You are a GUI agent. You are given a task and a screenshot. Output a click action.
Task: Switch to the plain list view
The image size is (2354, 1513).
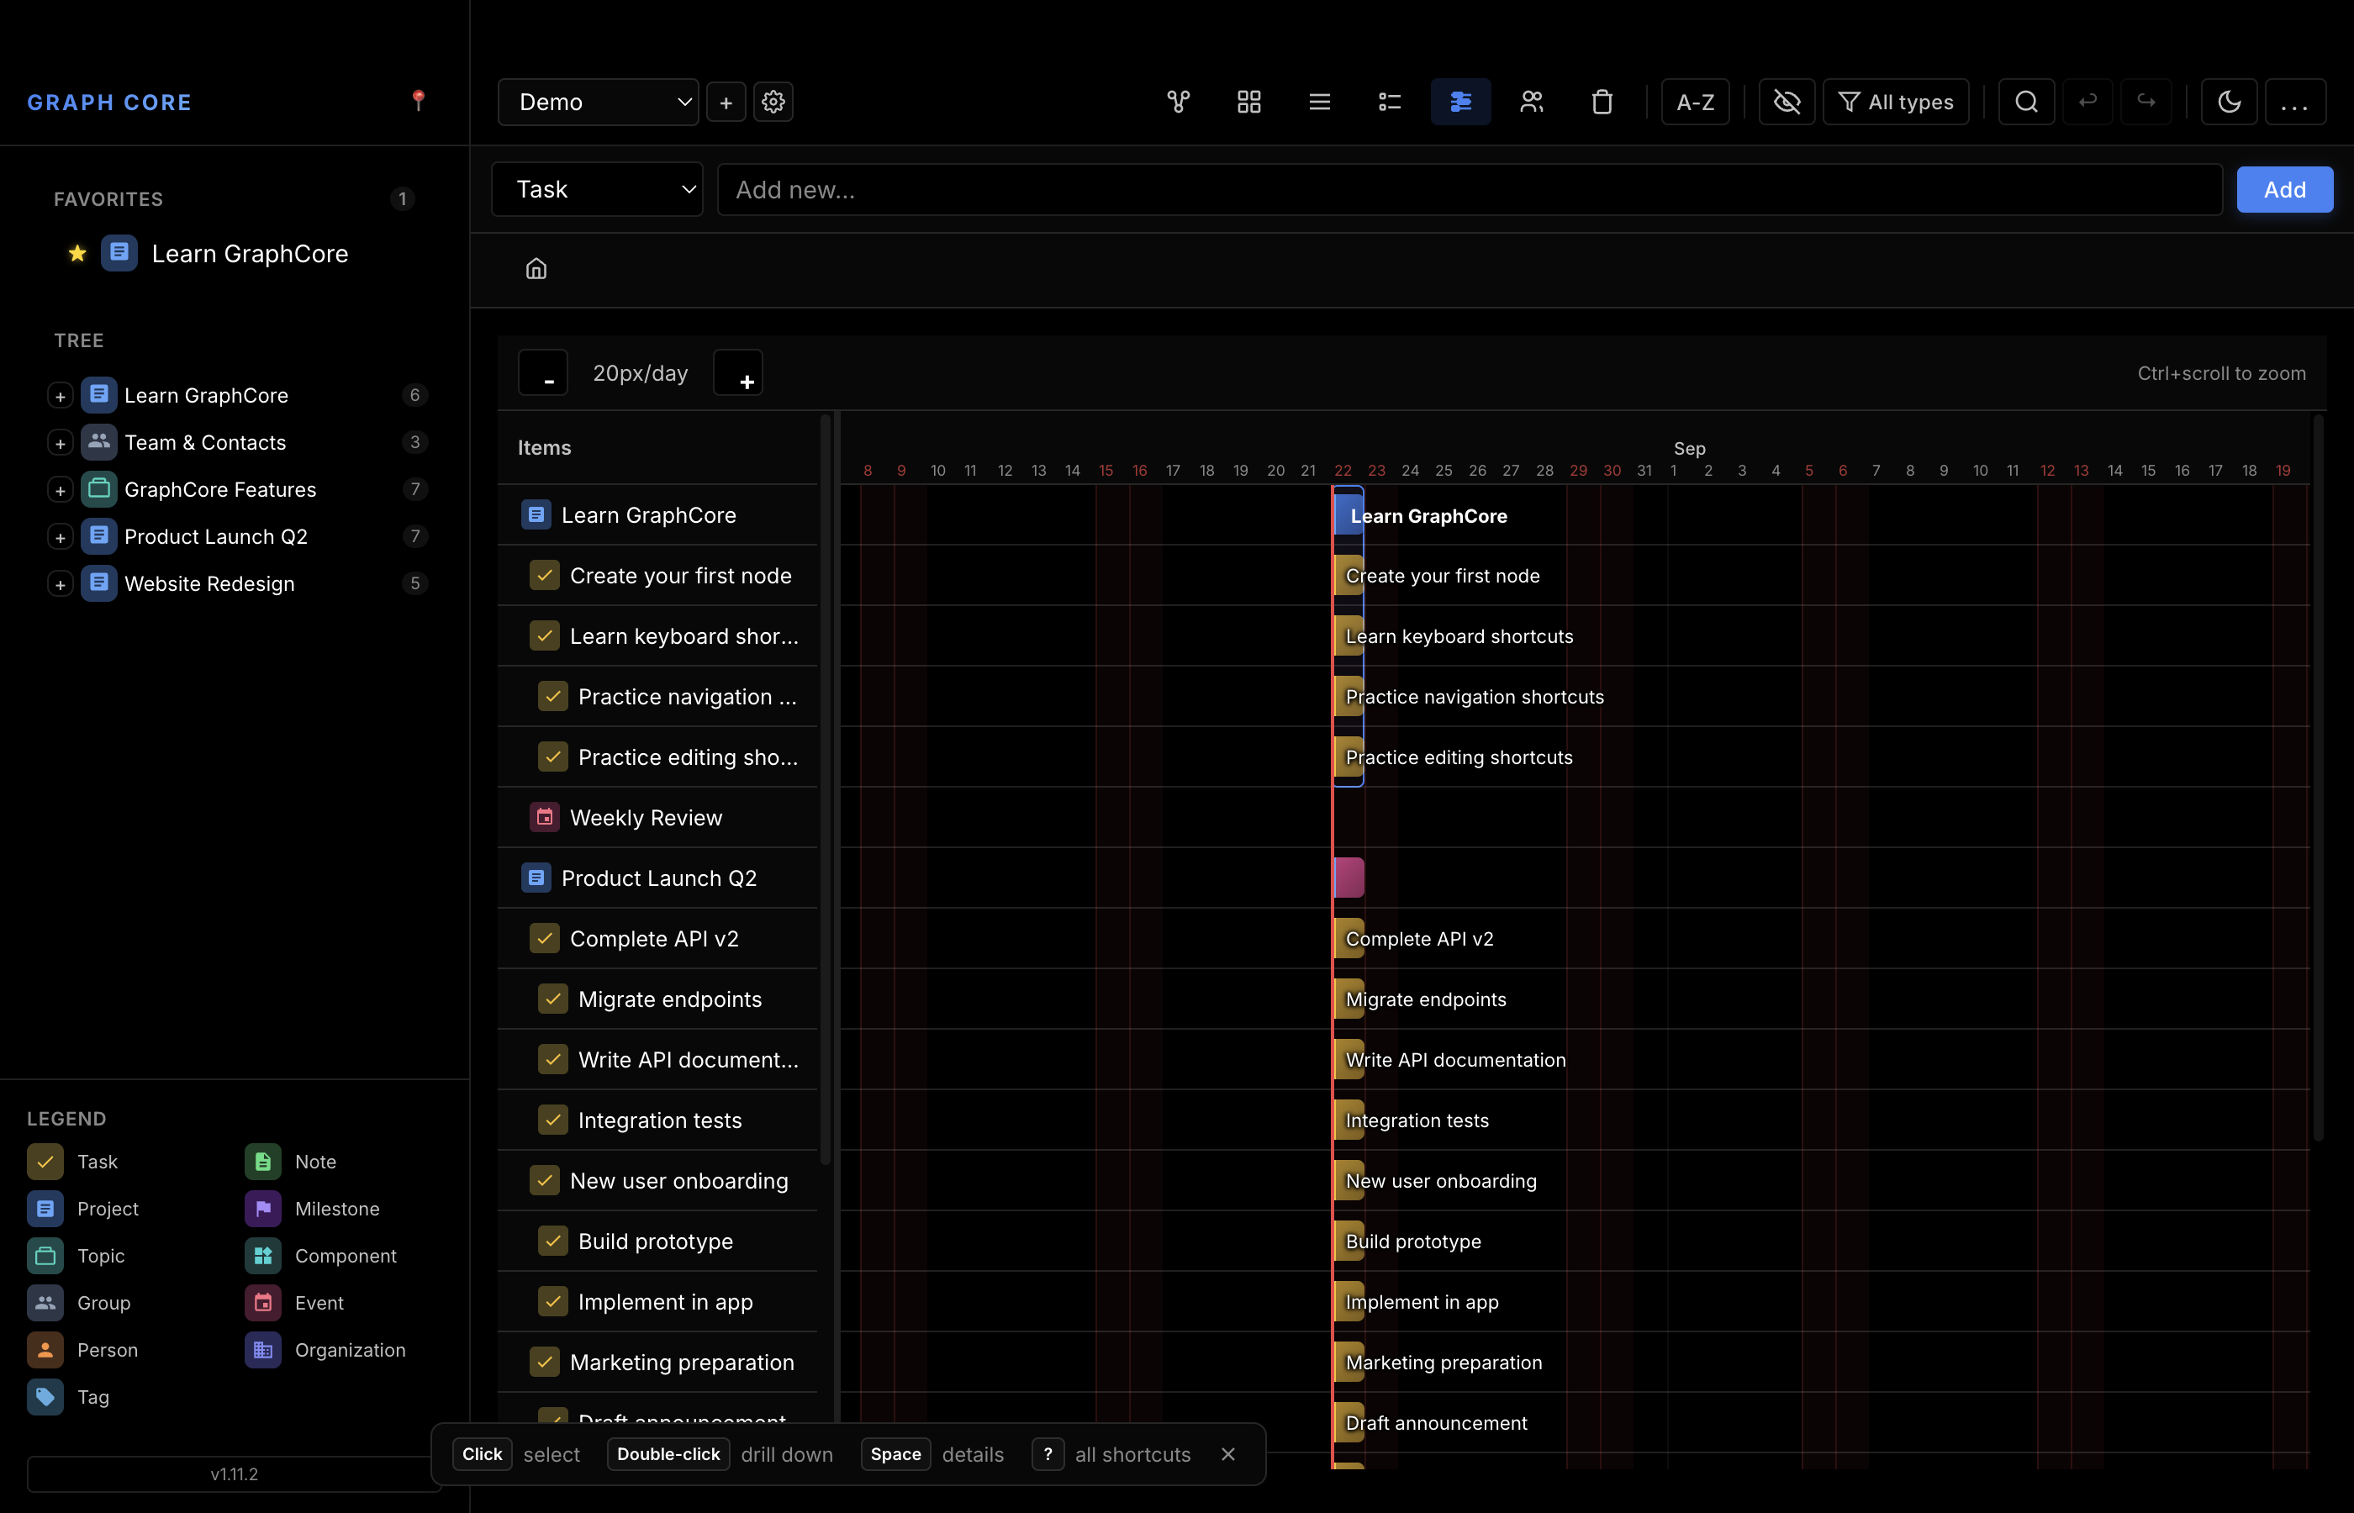[x=1319, y=101]
